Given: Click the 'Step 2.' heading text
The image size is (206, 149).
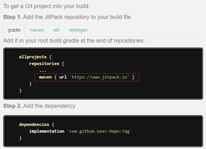Looking at the screenshot, I should (12, 106).
